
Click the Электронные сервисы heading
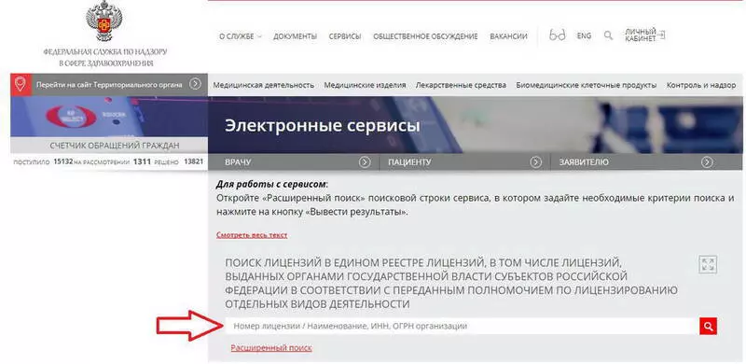pyautogui.click(x=322, y=126)
